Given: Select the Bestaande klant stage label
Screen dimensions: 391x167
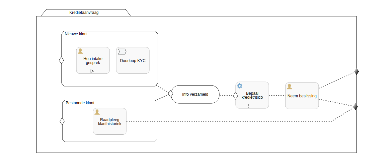Looking at the screenshot, I should tap(80, 103).
